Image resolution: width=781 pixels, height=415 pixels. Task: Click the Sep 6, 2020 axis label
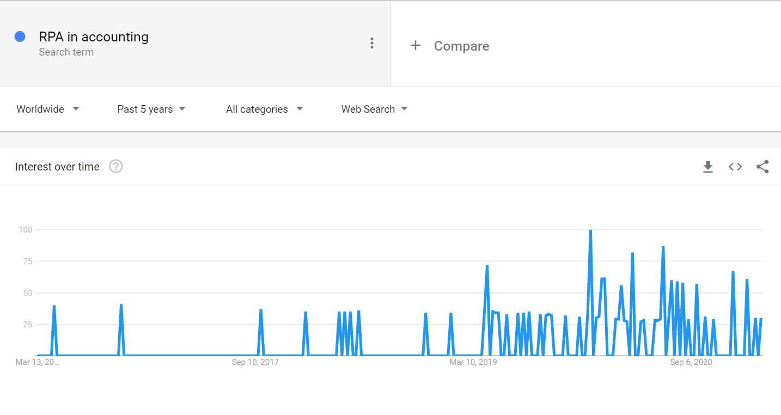coord(691,362)
